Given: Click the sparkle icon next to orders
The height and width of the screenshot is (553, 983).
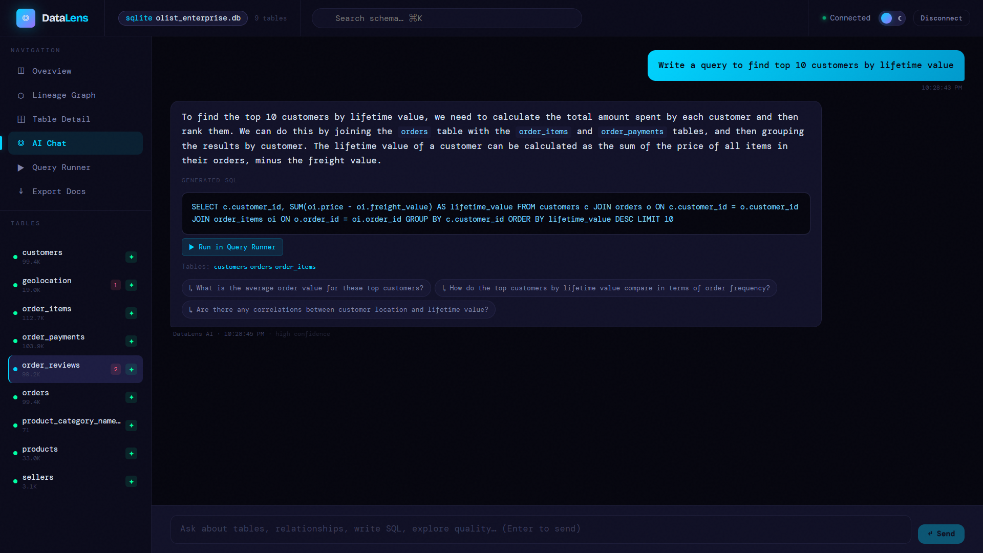Looking at the screenshot, I should click(132, 397).
